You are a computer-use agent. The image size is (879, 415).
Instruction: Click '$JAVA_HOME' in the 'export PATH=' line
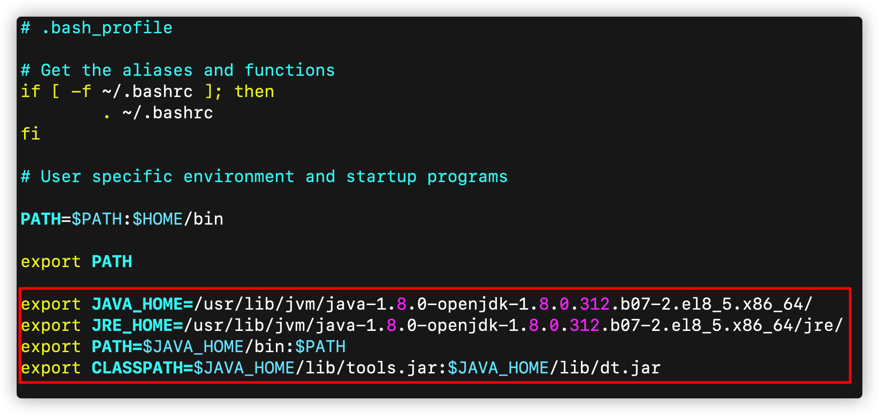193,347
